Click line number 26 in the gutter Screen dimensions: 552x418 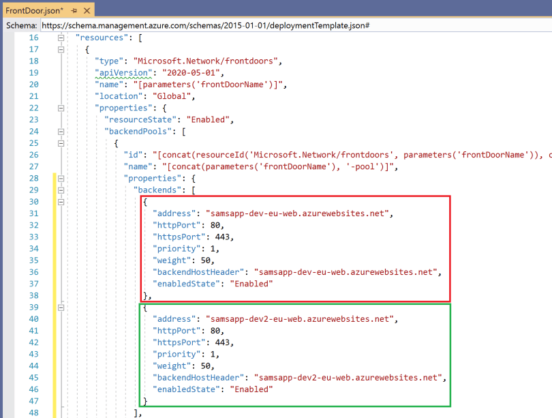click(34, 155)
